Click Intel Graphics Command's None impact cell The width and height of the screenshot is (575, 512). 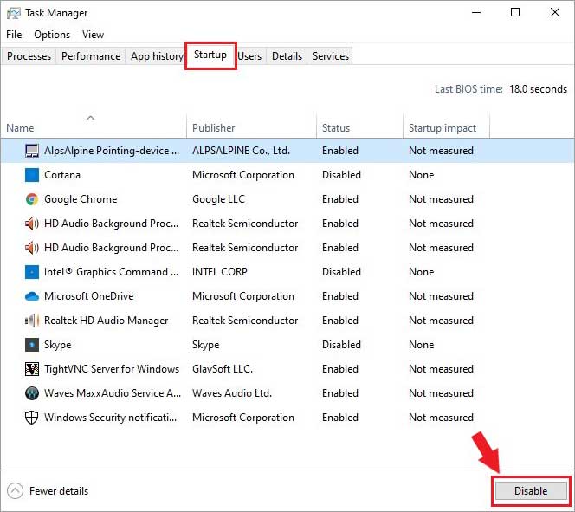coord(422,272)
